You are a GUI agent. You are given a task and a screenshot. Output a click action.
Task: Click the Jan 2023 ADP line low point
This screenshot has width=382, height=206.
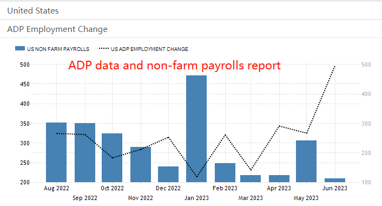[196, 177]
